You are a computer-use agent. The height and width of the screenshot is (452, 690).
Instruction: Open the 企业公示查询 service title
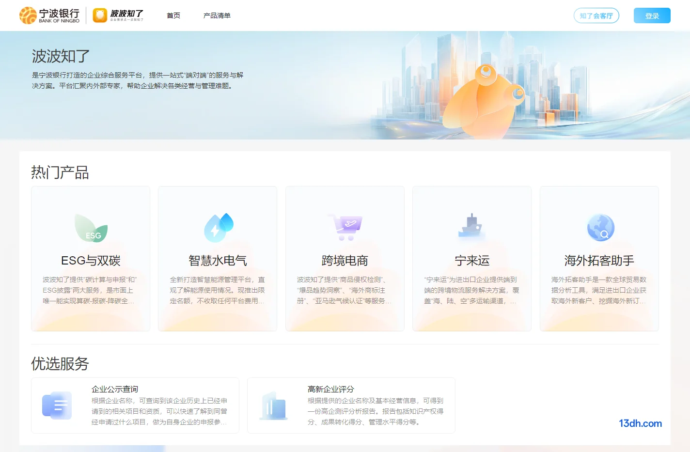coord(115,389)
